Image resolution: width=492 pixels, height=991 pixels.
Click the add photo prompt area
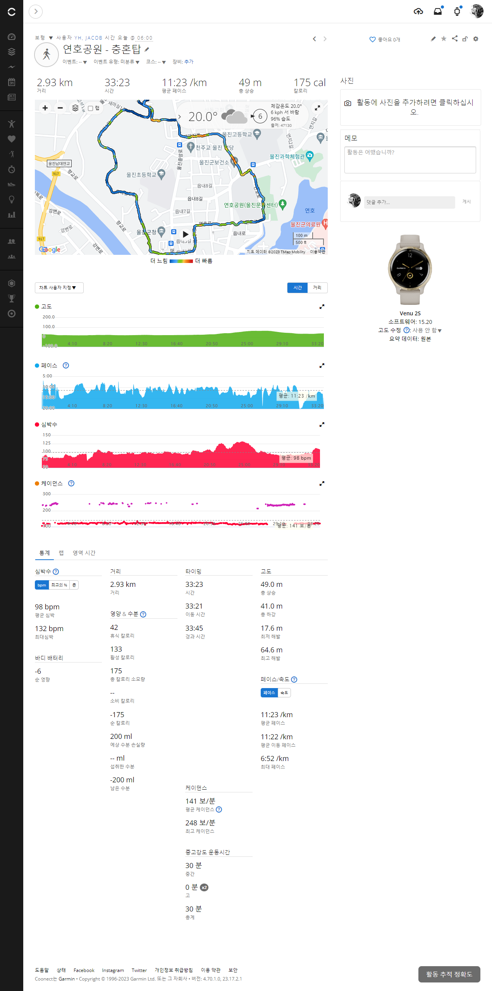411,107
